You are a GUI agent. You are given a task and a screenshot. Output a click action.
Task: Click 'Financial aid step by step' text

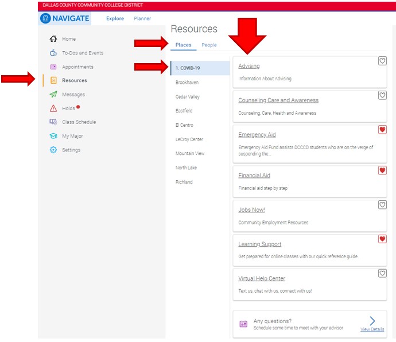click(x=263, y=188)
